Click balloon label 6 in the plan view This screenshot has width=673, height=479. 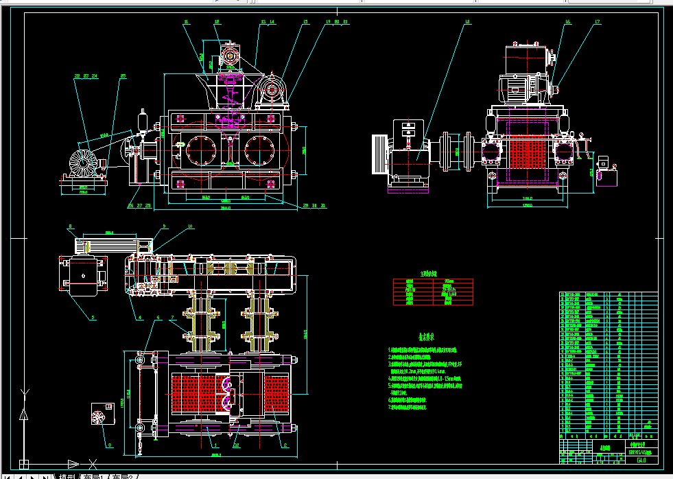[158, 318]
